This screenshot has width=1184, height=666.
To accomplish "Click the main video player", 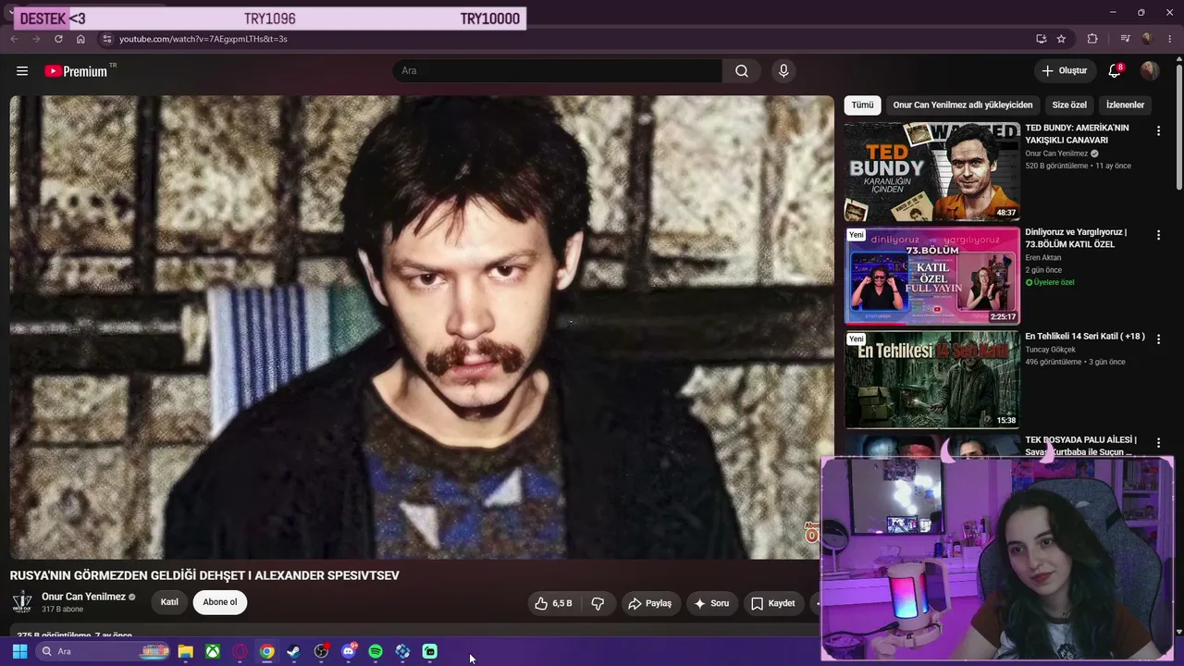I will pos(422,327).
